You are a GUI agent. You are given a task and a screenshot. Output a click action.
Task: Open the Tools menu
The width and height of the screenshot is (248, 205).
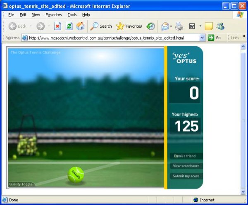pyautogui.click(x=72, y=15)
